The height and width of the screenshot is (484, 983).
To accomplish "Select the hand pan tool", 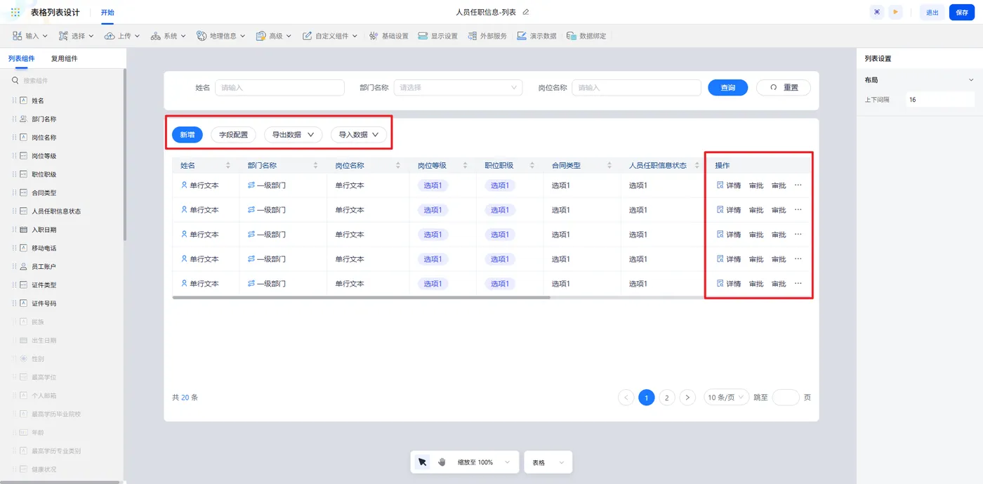I will [442, 462].
